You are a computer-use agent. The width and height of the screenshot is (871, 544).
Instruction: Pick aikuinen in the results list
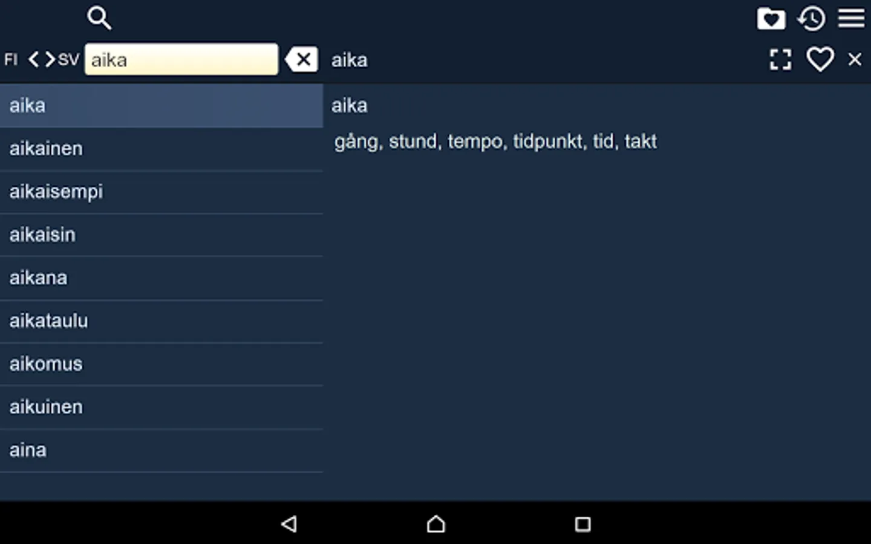161,407
